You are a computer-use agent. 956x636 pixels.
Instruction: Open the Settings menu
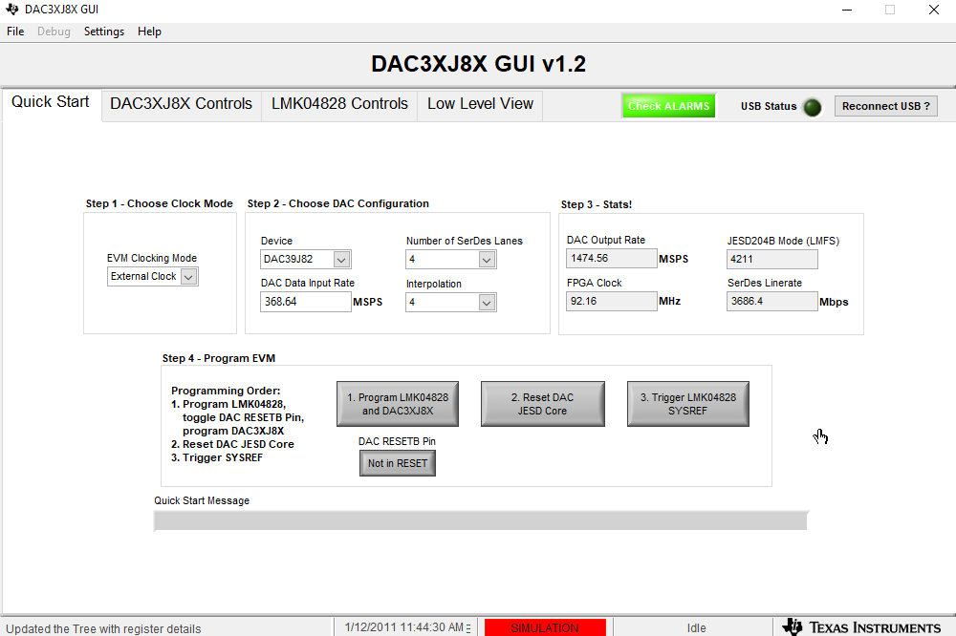(x=104, y=32)
